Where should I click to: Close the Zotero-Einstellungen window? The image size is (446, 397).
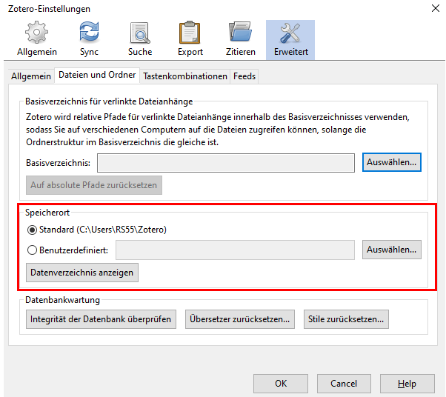436,8
